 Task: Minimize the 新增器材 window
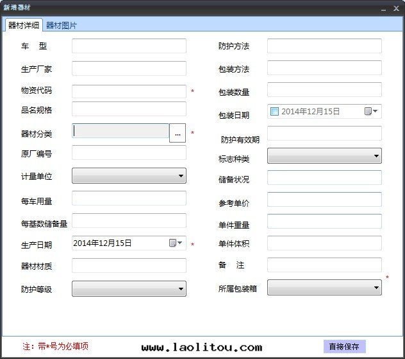point(383,8)
